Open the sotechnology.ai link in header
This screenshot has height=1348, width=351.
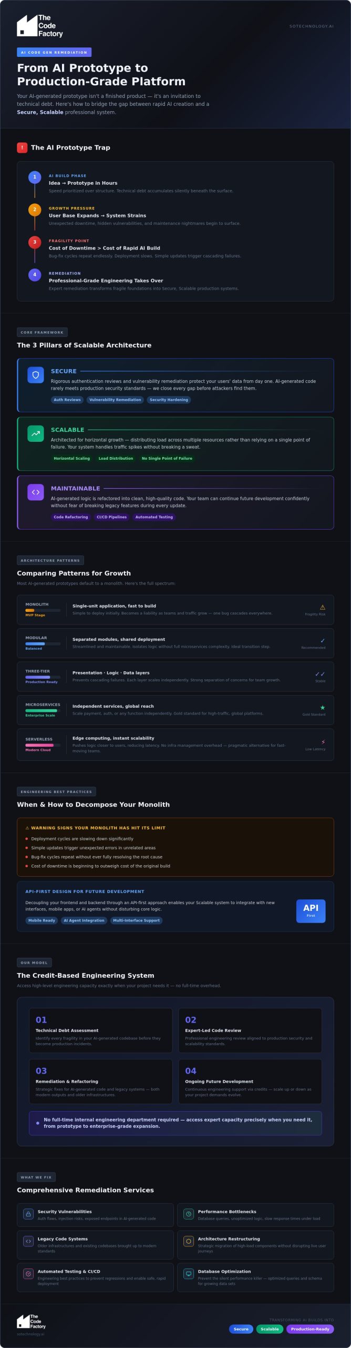[312, 26]
